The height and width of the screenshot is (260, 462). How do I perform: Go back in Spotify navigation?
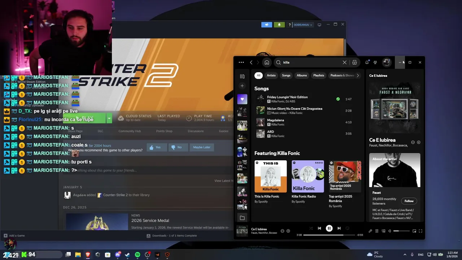click(x=251, y=62)
